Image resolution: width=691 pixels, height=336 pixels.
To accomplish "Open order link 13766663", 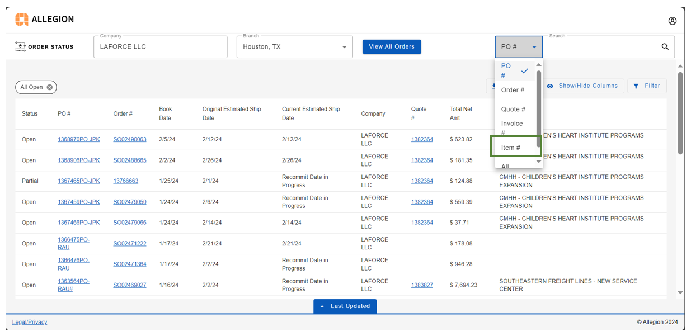I will [126, 181].
